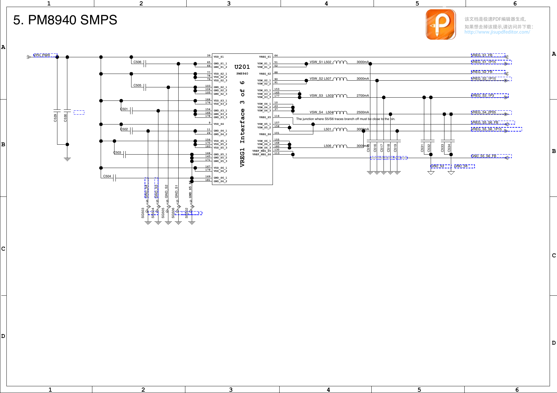Viewport: 557px width, 393px height.
Task: Click the VPH_PWR net label
Action: click(x=42, y=55)
